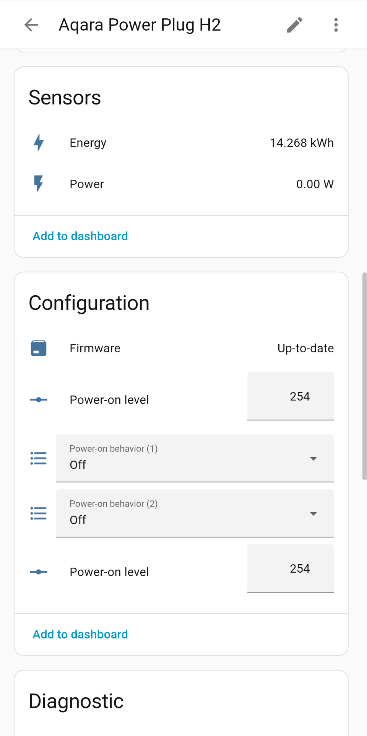367x736 pixels.
Task: Focus the second Power-on level 254 field
Action: point(291,568)
